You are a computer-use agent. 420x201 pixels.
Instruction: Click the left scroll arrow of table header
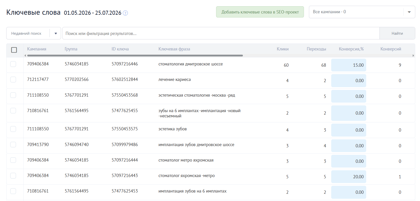point(25,55)
